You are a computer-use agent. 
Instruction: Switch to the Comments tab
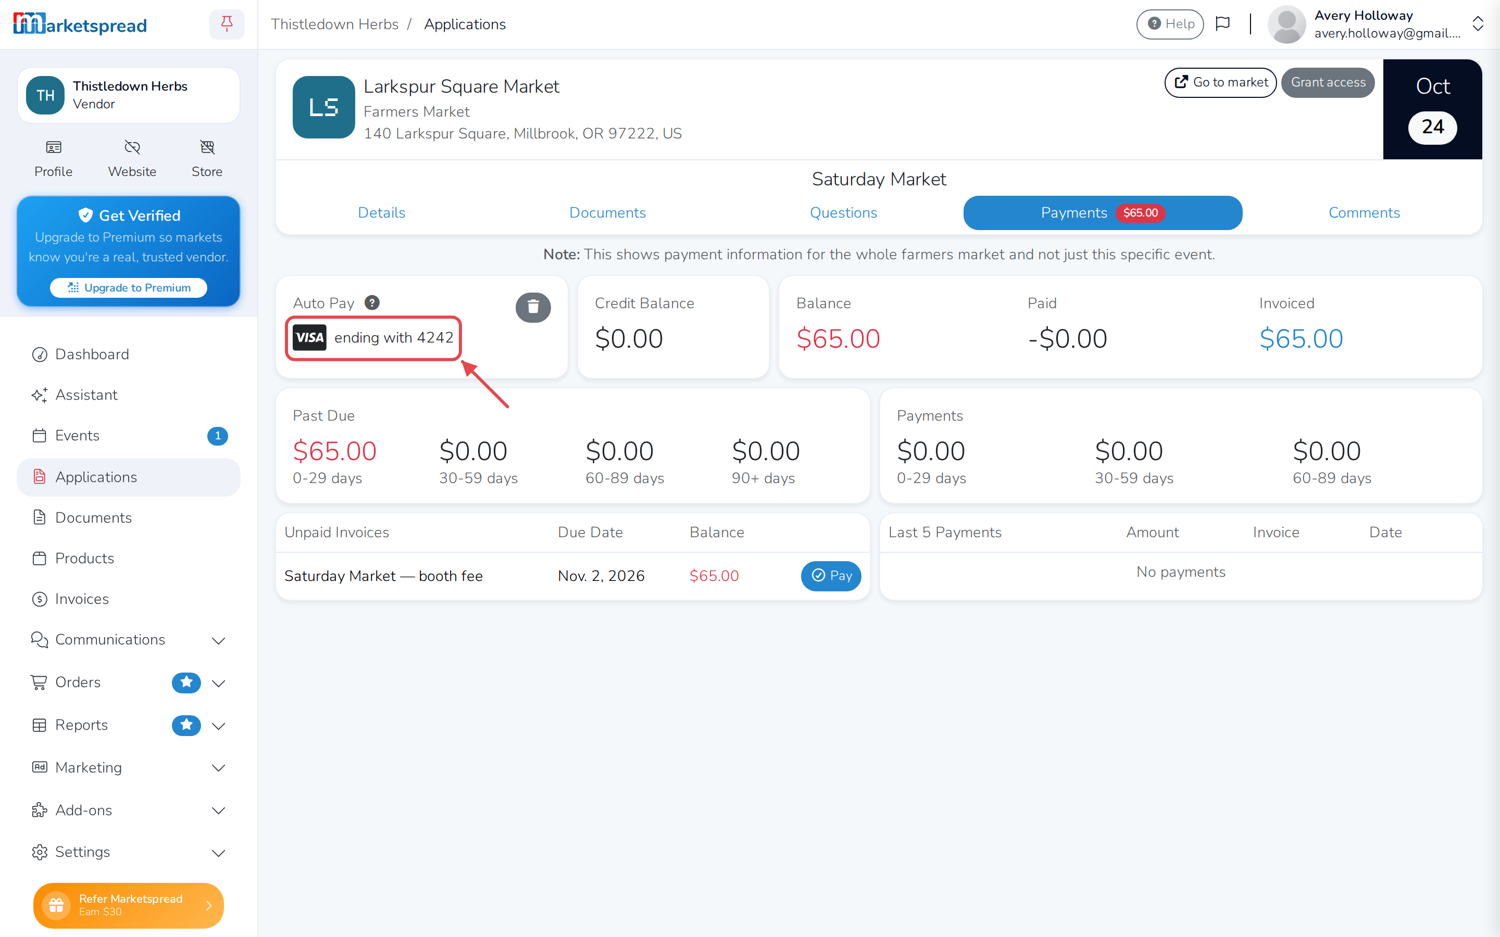pos(1364,212)
